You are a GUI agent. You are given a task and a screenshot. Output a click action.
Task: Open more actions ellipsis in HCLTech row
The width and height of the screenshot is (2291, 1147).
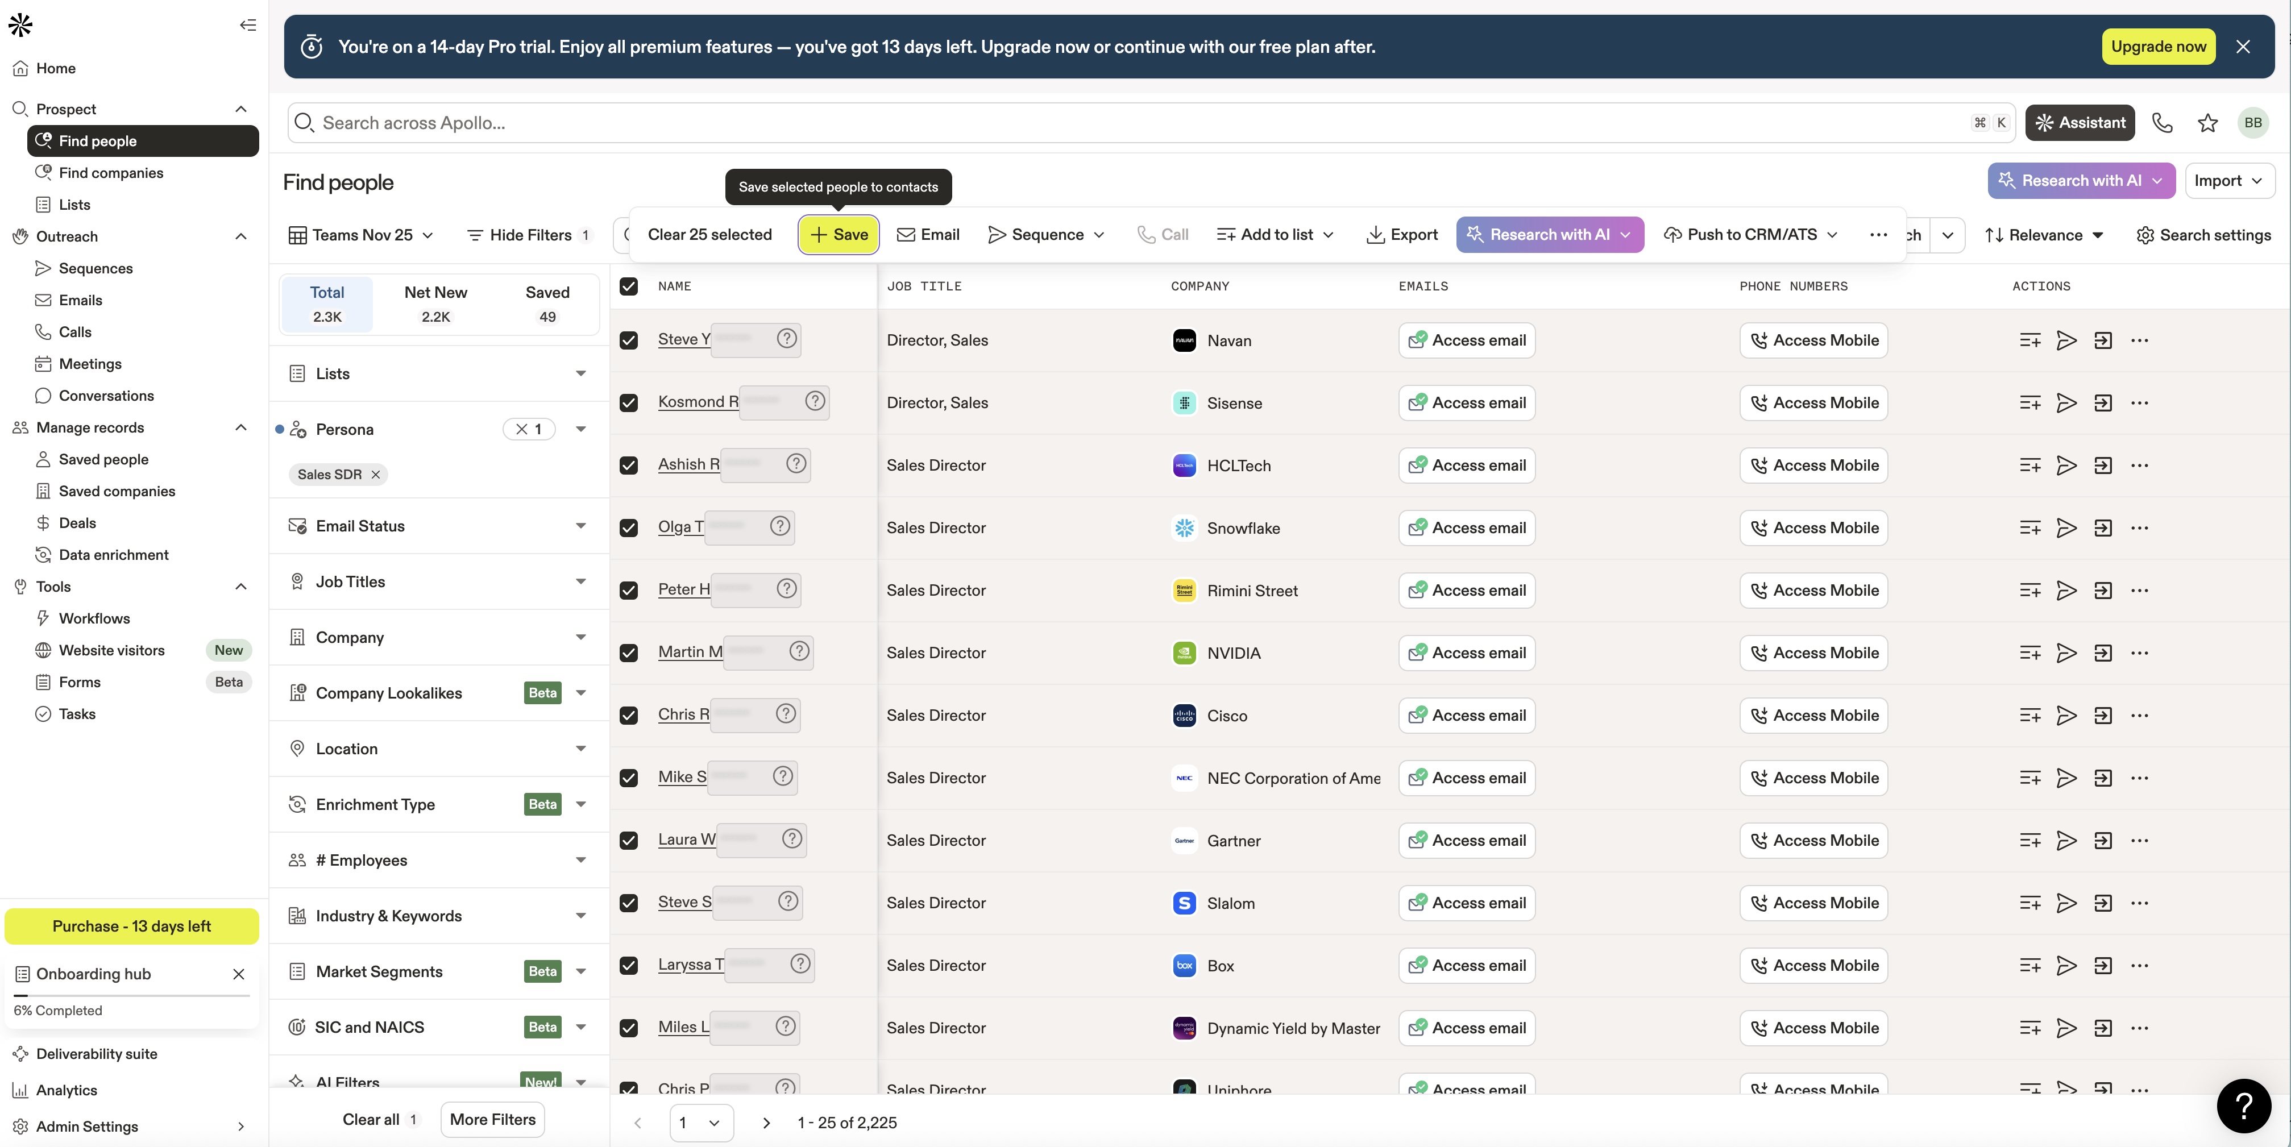pyautogui.click(x=2139, y=465)
